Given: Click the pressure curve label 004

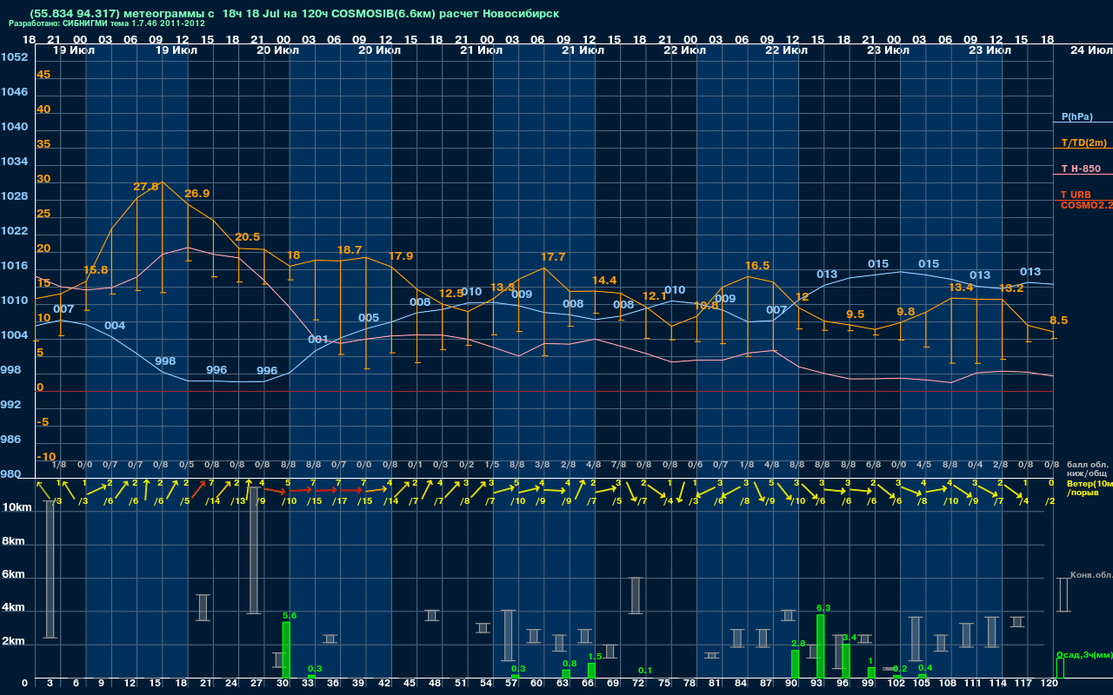Looking at the screenshot, I should [115, 326].
